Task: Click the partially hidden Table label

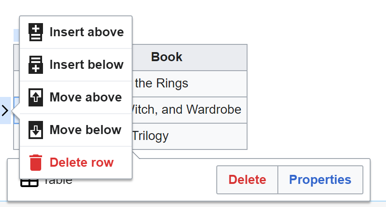Action: click(x=58, y=182)
